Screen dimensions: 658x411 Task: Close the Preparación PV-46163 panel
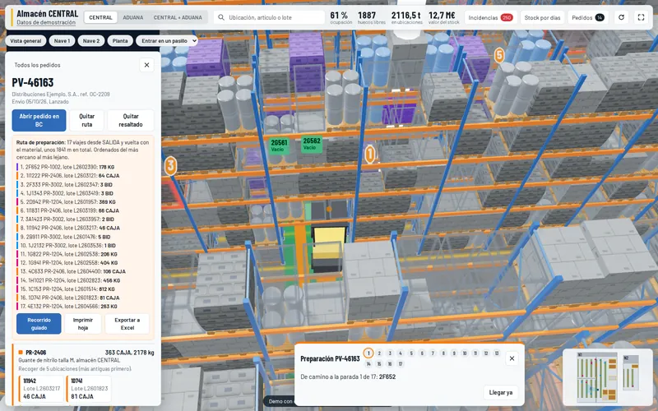point(512,358)
